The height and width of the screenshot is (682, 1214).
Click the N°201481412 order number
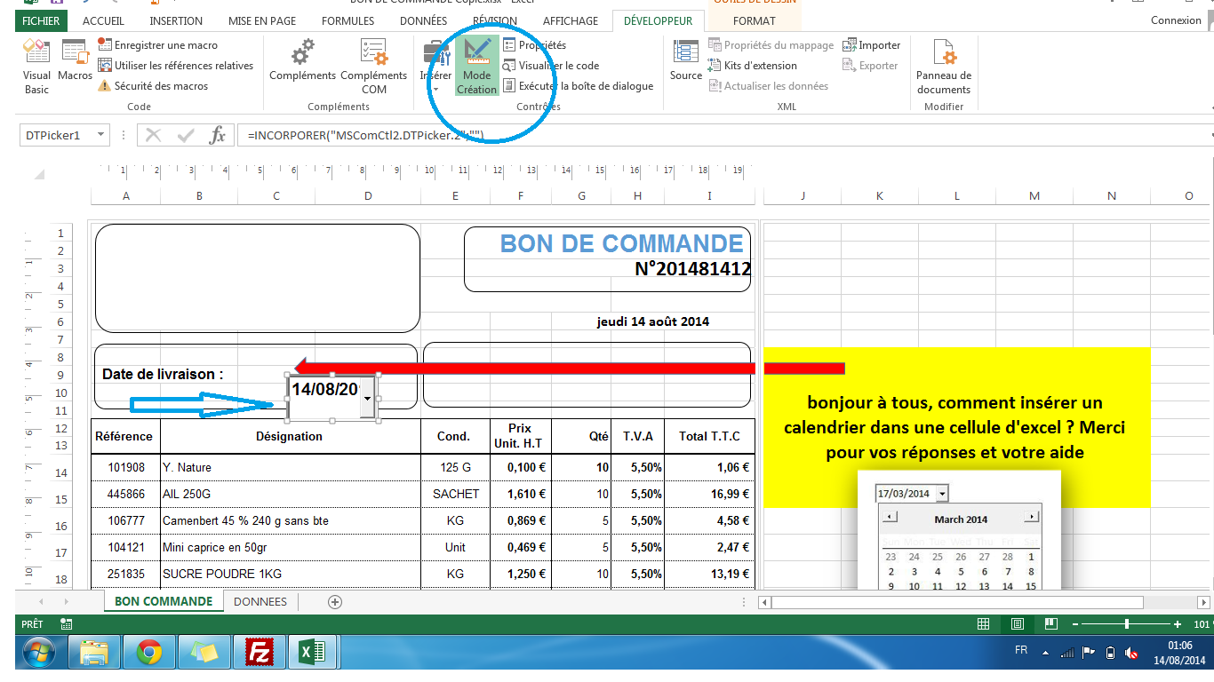pos(693,269)
